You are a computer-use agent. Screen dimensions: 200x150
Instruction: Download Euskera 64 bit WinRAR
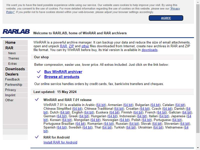pyautogui.click(x=114, y=112)
